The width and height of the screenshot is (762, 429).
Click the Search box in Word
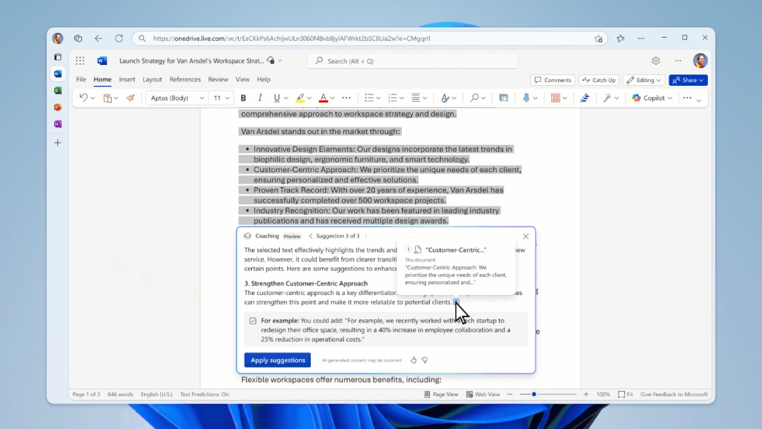pyautogui.click(x=413, y=61)
